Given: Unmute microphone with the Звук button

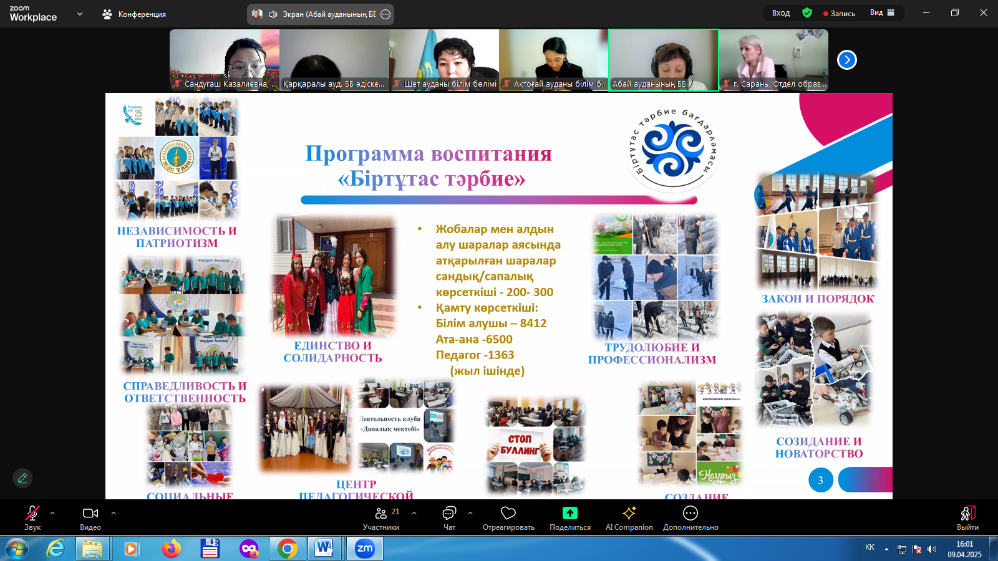Looking at the screenshot, I should click(32, 517).
